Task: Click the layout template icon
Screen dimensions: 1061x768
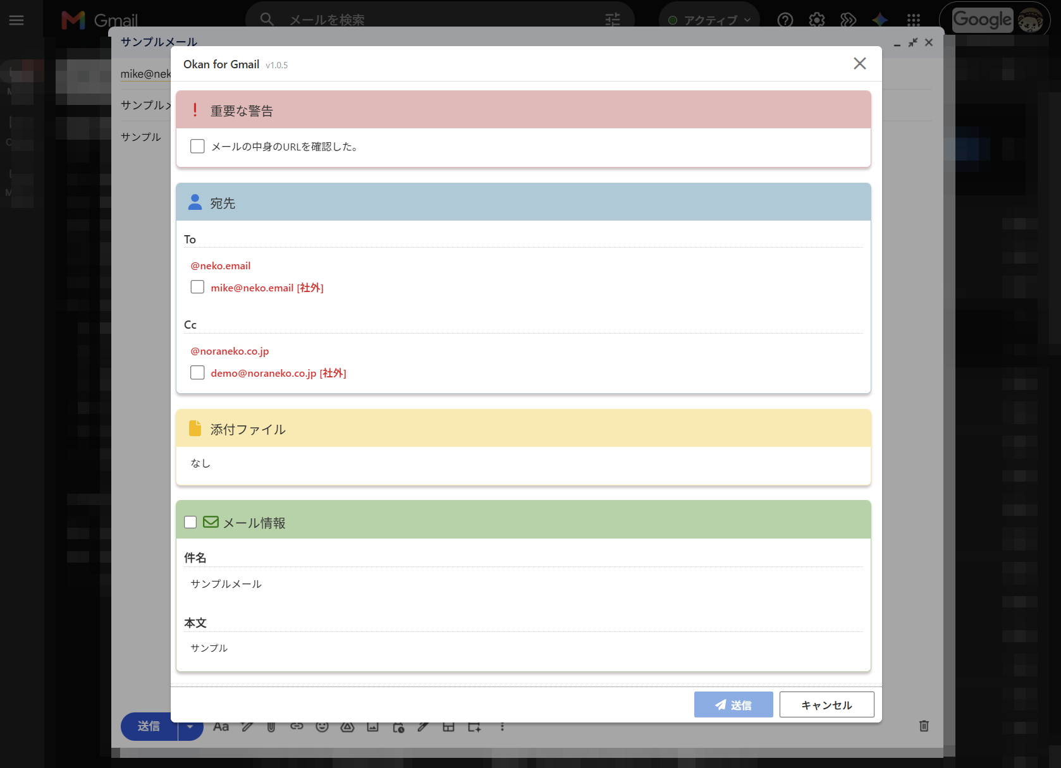Action: pos(448,727)
